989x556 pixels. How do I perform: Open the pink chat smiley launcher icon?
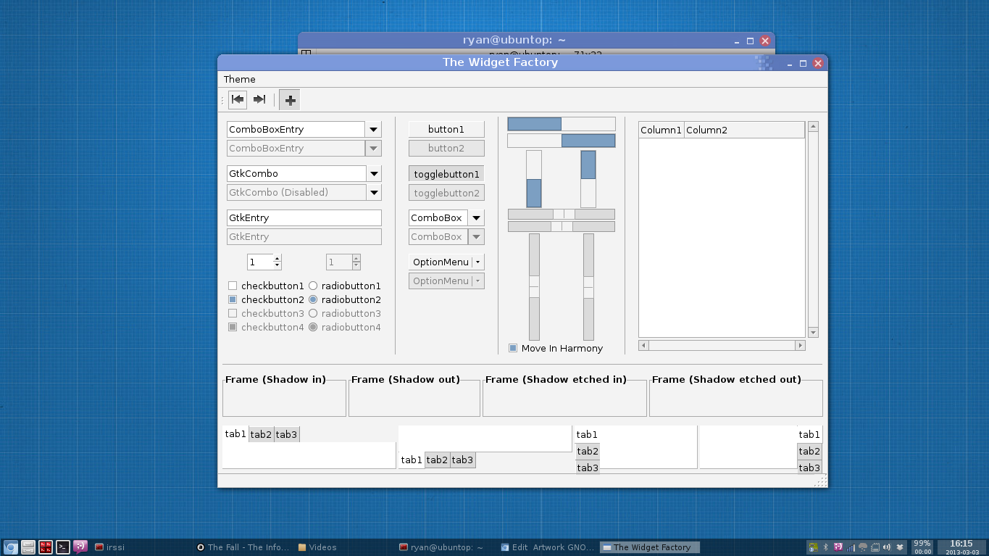[x=80, y=547]
